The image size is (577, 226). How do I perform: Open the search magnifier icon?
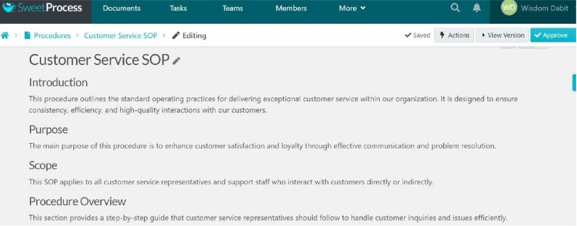click(455, 8)
